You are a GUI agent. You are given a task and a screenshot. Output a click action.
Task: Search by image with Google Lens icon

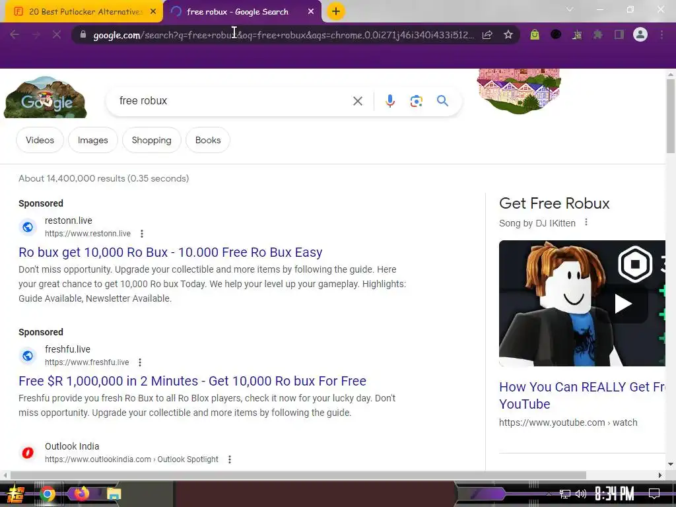(416, 101)
